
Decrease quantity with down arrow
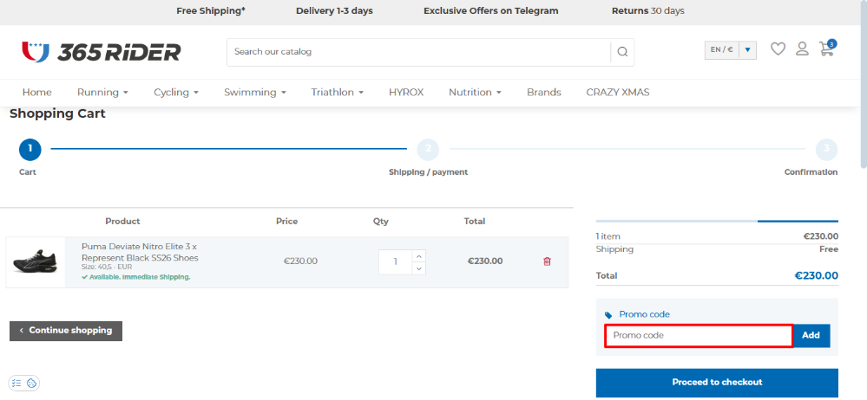click(419, 268)
